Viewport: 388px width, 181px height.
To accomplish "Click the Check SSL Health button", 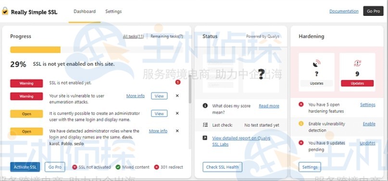I will click(x=222, y=167).
